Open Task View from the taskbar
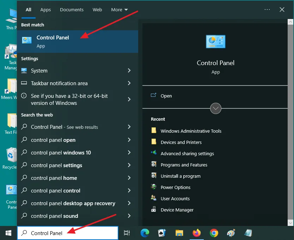Image resolution: width=294 pixels, height=240 pixels. tap(127, 233)
